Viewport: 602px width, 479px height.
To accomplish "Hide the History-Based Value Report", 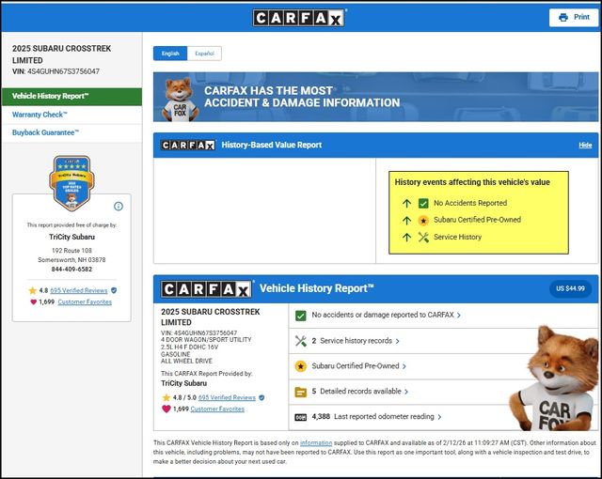I will click(x=585, y=146).
